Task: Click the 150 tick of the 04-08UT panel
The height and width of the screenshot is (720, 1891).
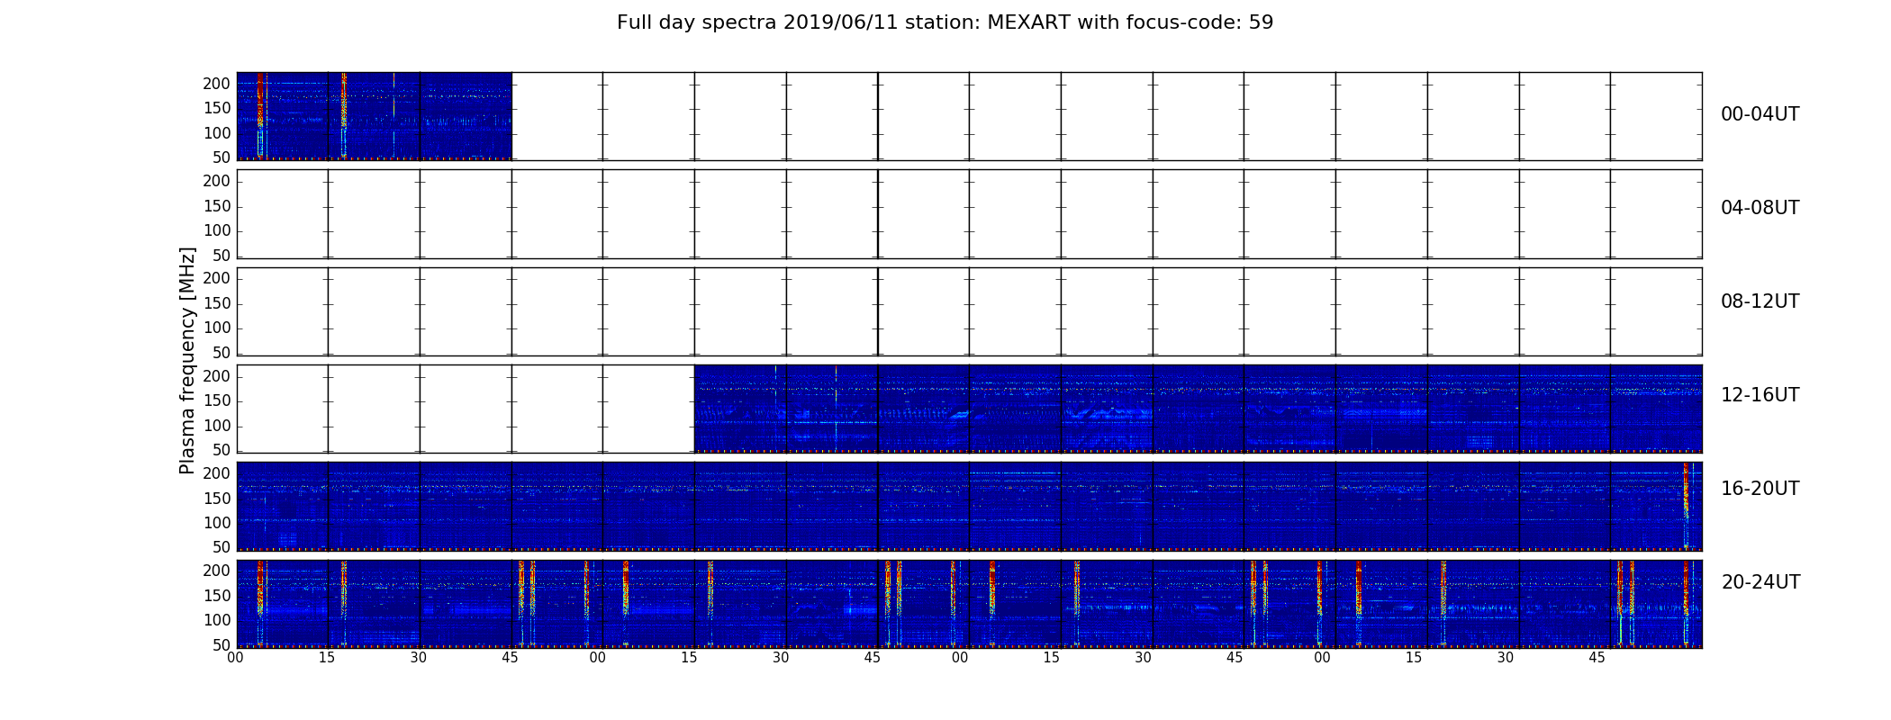Action: [x=217, y=206]
